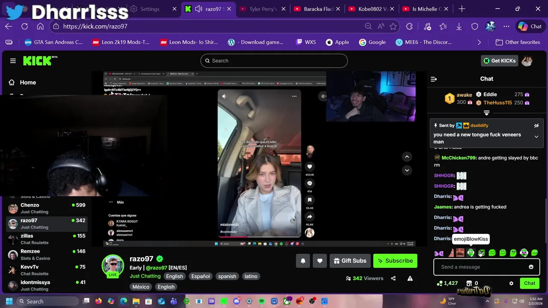Viewport: 548px width, 308px height.
Task: Click the latino tag
Action: 251,276
